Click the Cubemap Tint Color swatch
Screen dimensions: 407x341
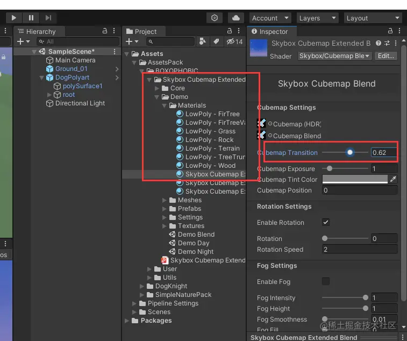355,179
